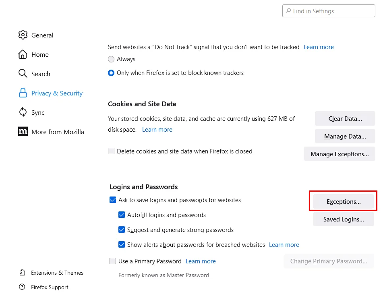
Task: Uncheck Autofill logins and passwords
Action: tap(122, 215)
